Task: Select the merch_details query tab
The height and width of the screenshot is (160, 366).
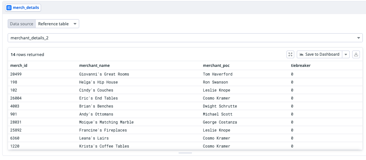Action: pyautogui.click(x=23, y=8)
